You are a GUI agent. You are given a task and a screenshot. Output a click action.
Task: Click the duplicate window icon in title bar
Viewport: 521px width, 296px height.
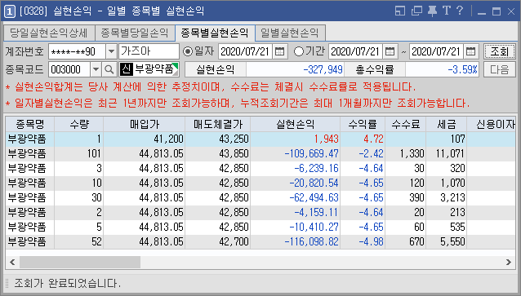pos(416,11)
